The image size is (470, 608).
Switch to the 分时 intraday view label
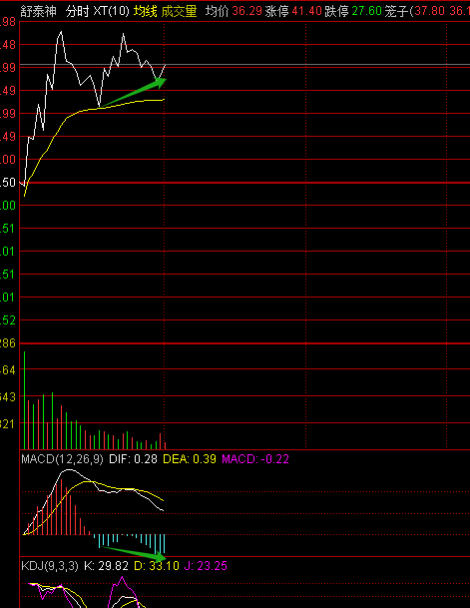[x=78, y=11]
